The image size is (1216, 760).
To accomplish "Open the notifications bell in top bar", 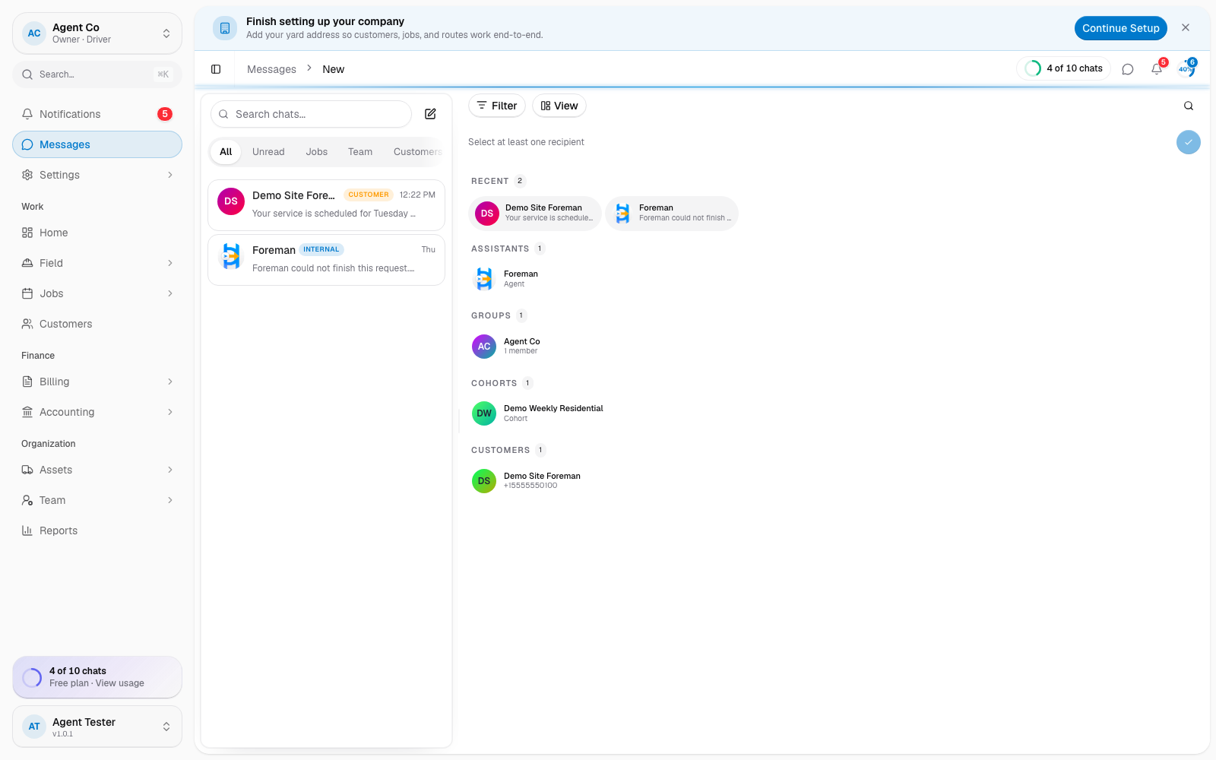I will click(x=1157, y=69).
